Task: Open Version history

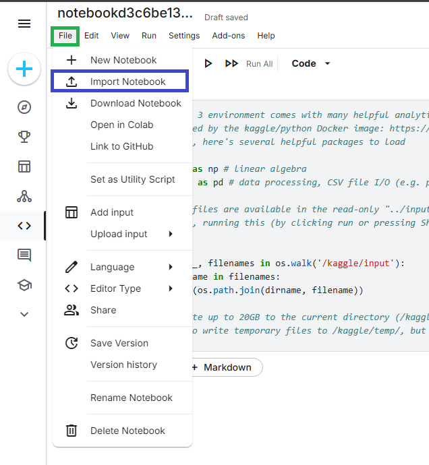Action: pyautogui.click(x=122, y=365)
